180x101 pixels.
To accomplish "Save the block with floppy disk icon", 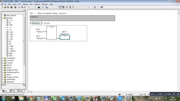I will click(11, 7).
